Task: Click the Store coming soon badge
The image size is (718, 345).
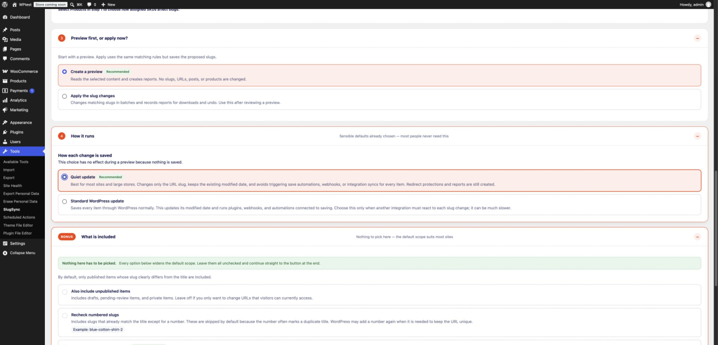Action: tap(50, 4)
